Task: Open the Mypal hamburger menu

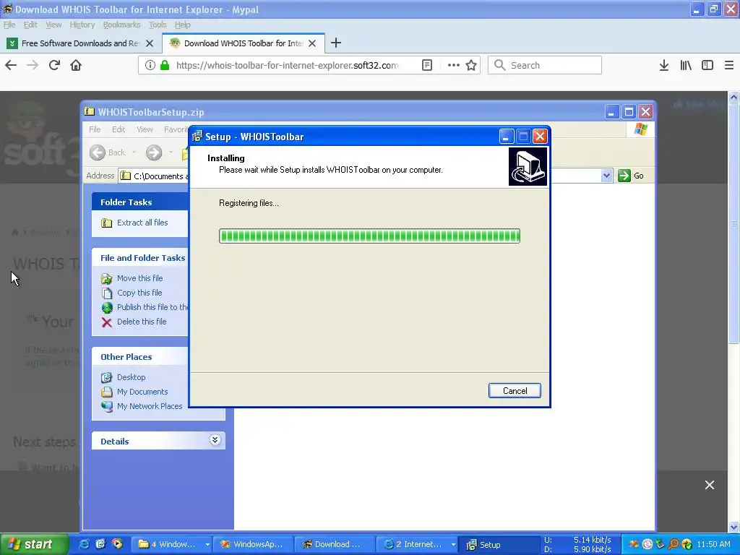Action: click(729, 65)
